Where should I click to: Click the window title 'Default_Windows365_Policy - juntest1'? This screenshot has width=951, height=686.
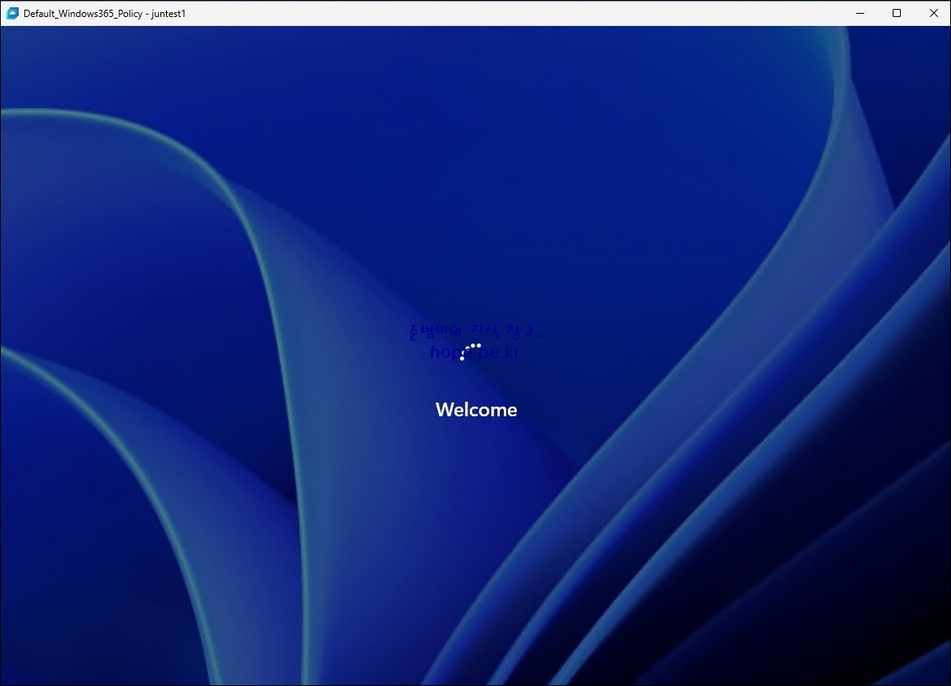(x=104, y=13)
